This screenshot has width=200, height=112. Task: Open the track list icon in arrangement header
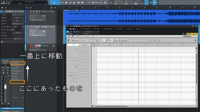coord(51,8)
